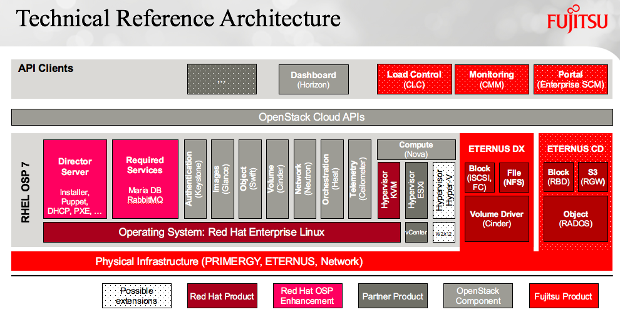The image size is (620, 312).
Task: Select the Monitoring (CMM) block
Action: point(492,79)
